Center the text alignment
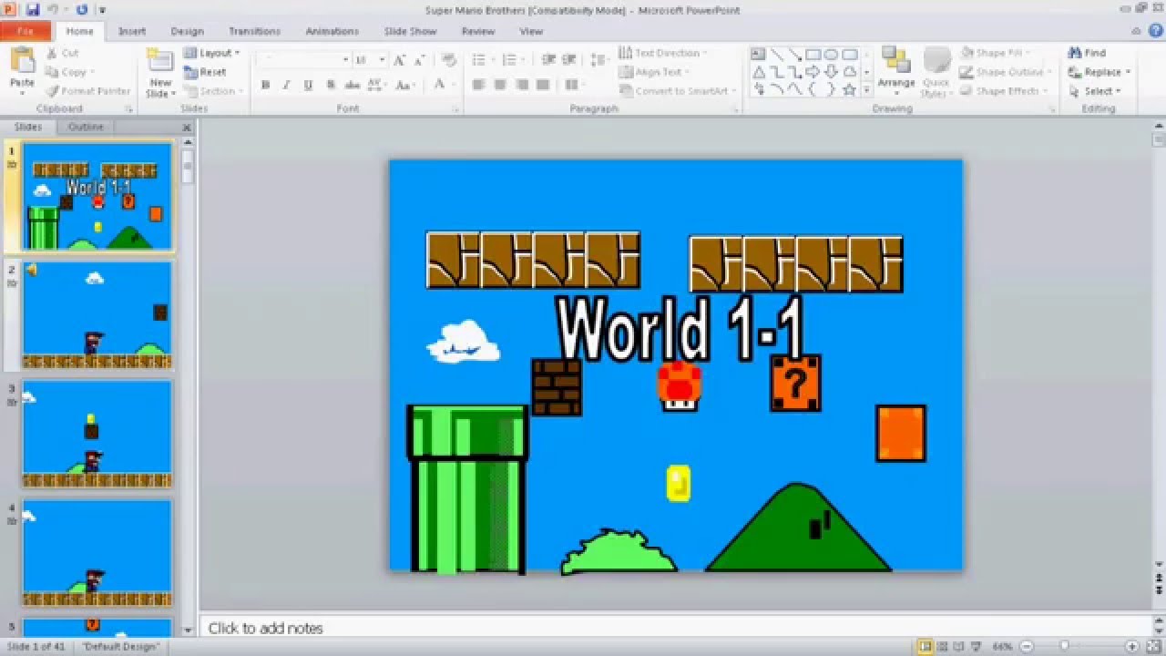 pos(500,85)
